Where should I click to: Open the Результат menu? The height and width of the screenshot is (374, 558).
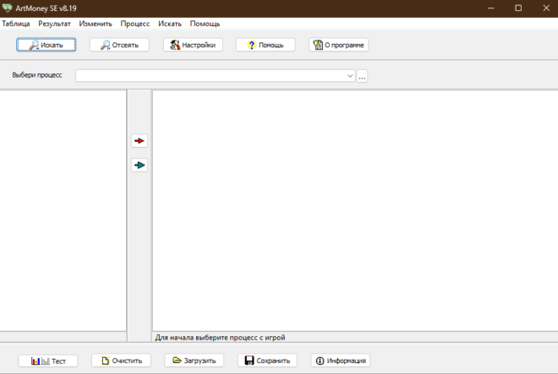coord(54,24)
